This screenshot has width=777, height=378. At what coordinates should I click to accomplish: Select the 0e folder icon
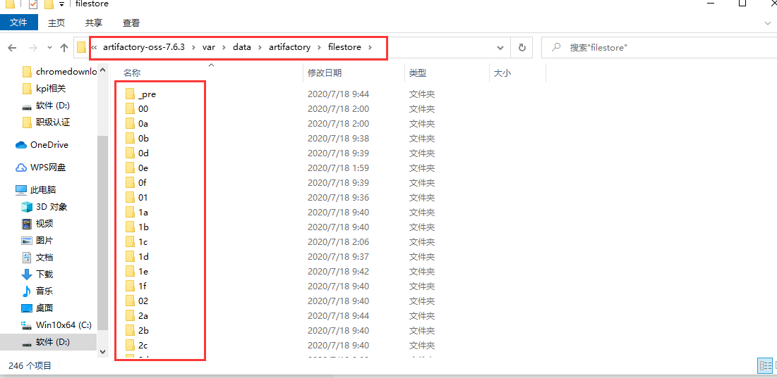pos(131,168)
